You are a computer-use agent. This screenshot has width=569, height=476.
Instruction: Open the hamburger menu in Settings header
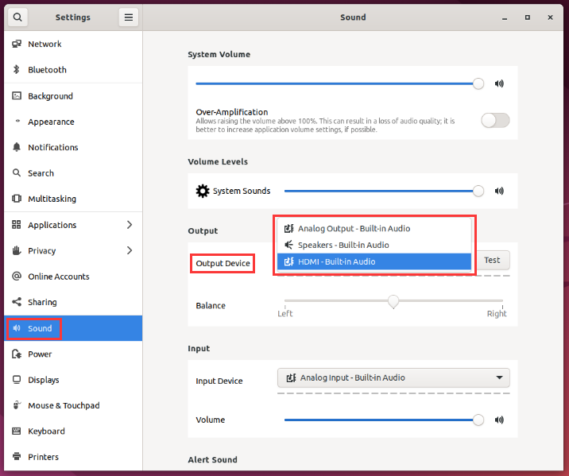(x=128, y=17)
